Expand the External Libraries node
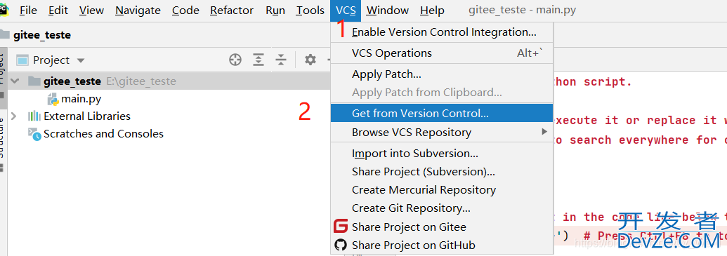Viewport: 727px width, 256px height. click(14, 116)
